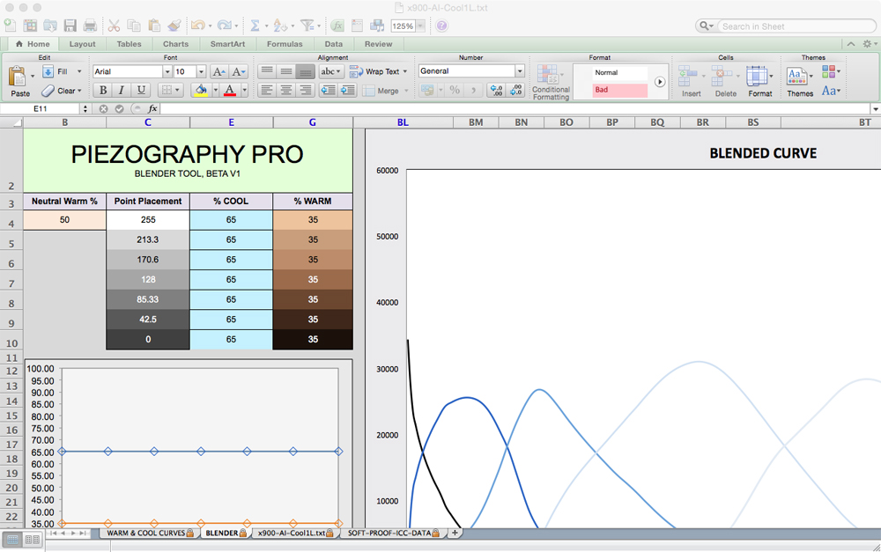The width and height of the screenshot is (881, 552).
Task: Click the Search in Sheet field
Action: coord(789,26)
